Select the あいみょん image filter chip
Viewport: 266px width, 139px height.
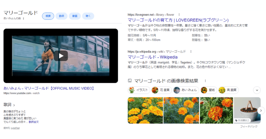click(185, 90)
